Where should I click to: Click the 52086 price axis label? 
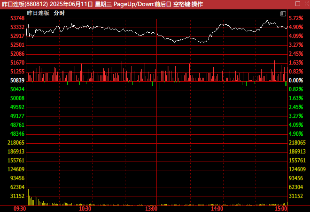(17, 54)
